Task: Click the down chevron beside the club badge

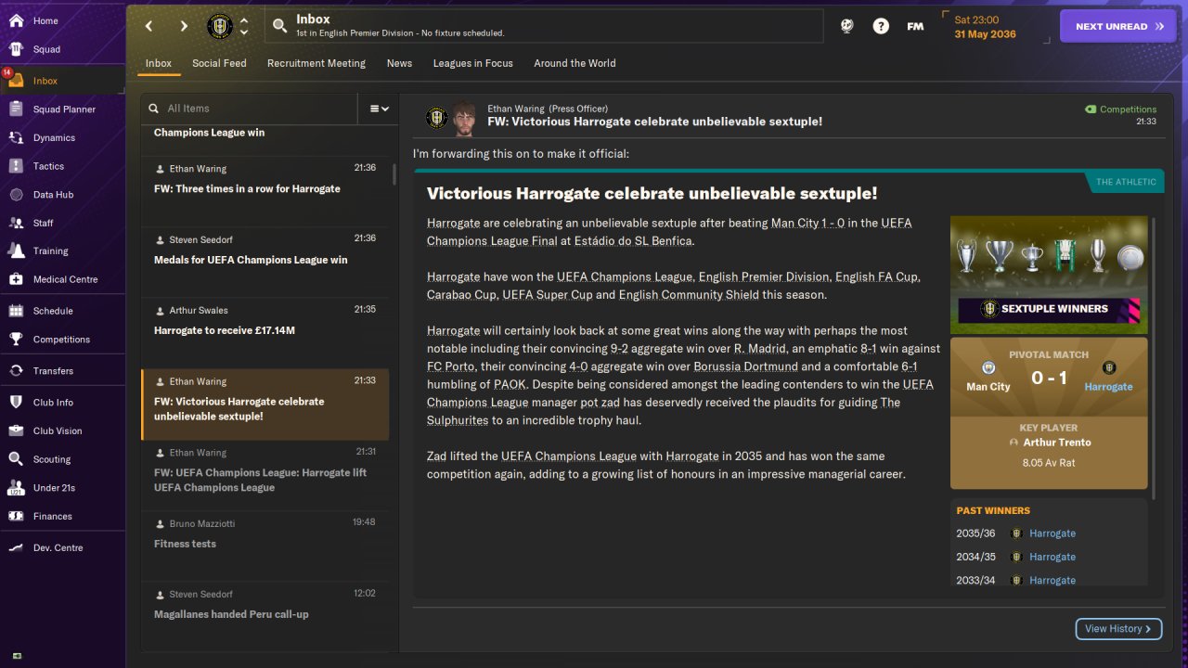Action: [x=244, y=32]
